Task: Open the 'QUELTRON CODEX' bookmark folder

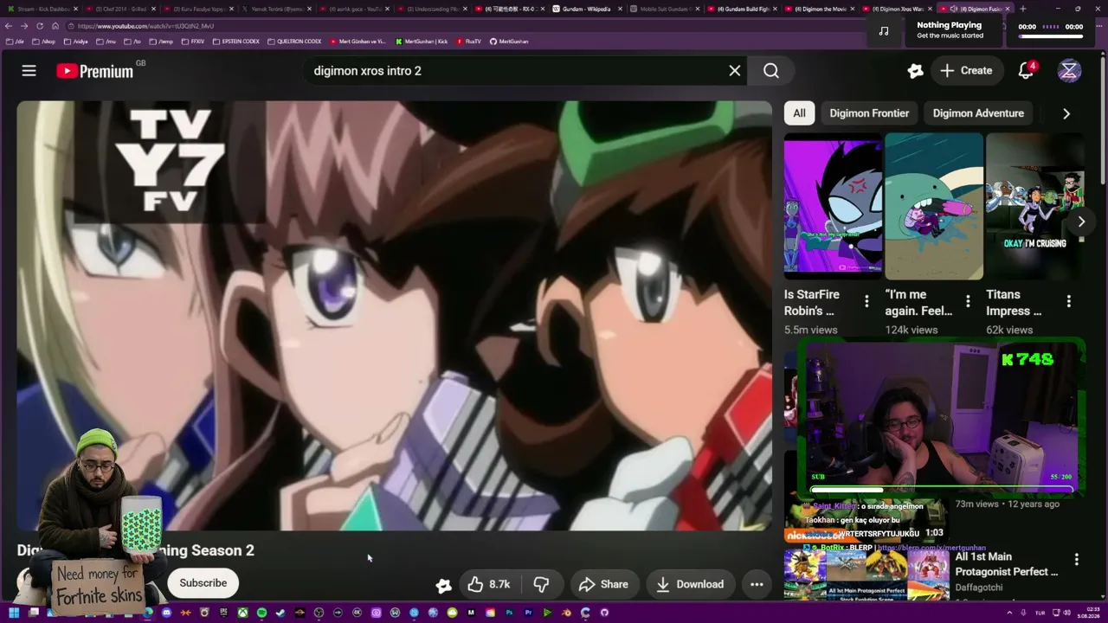Action: 294,42
